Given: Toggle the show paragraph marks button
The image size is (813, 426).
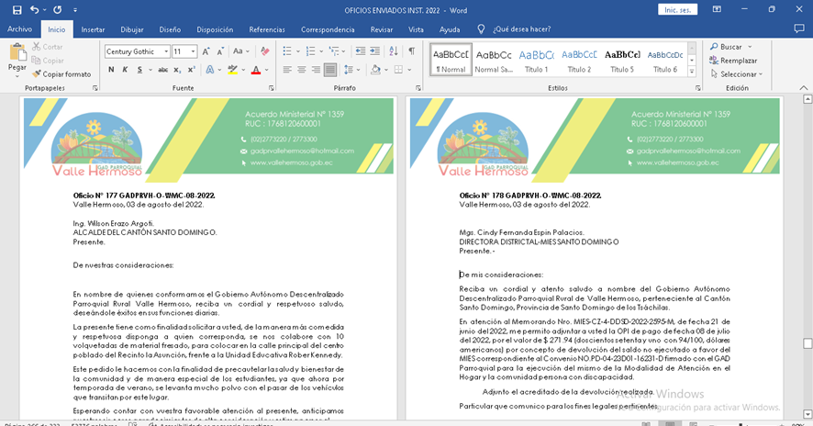Looking at the screenshot, I should tap(412, 51).
